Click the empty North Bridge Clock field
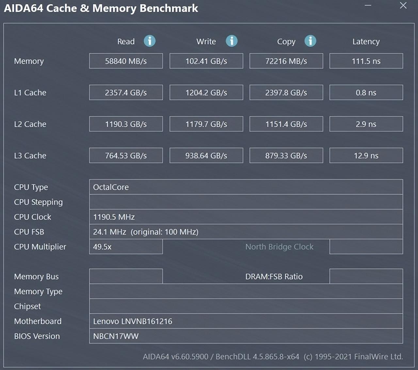This screenshot has width=418, height=370. tap(366, 247)
